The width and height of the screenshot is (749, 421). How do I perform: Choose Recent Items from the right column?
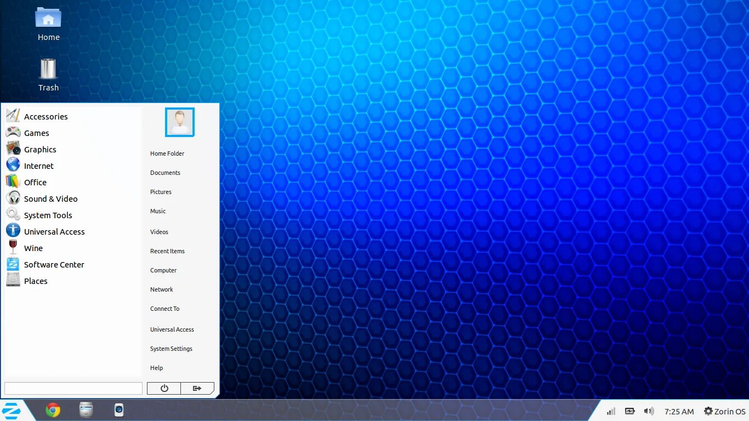(167, 251)
